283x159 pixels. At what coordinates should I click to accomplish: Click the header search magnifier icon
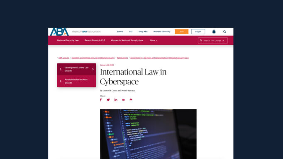[x=224, y=32]
